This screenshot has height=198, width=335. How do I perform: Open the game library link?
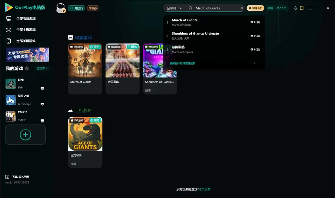tap(42, 69)
